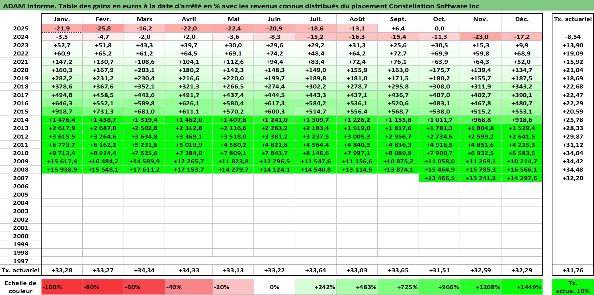Click cell +203,1 in 2020 row
594x295 pixels.
coord(144,70)
